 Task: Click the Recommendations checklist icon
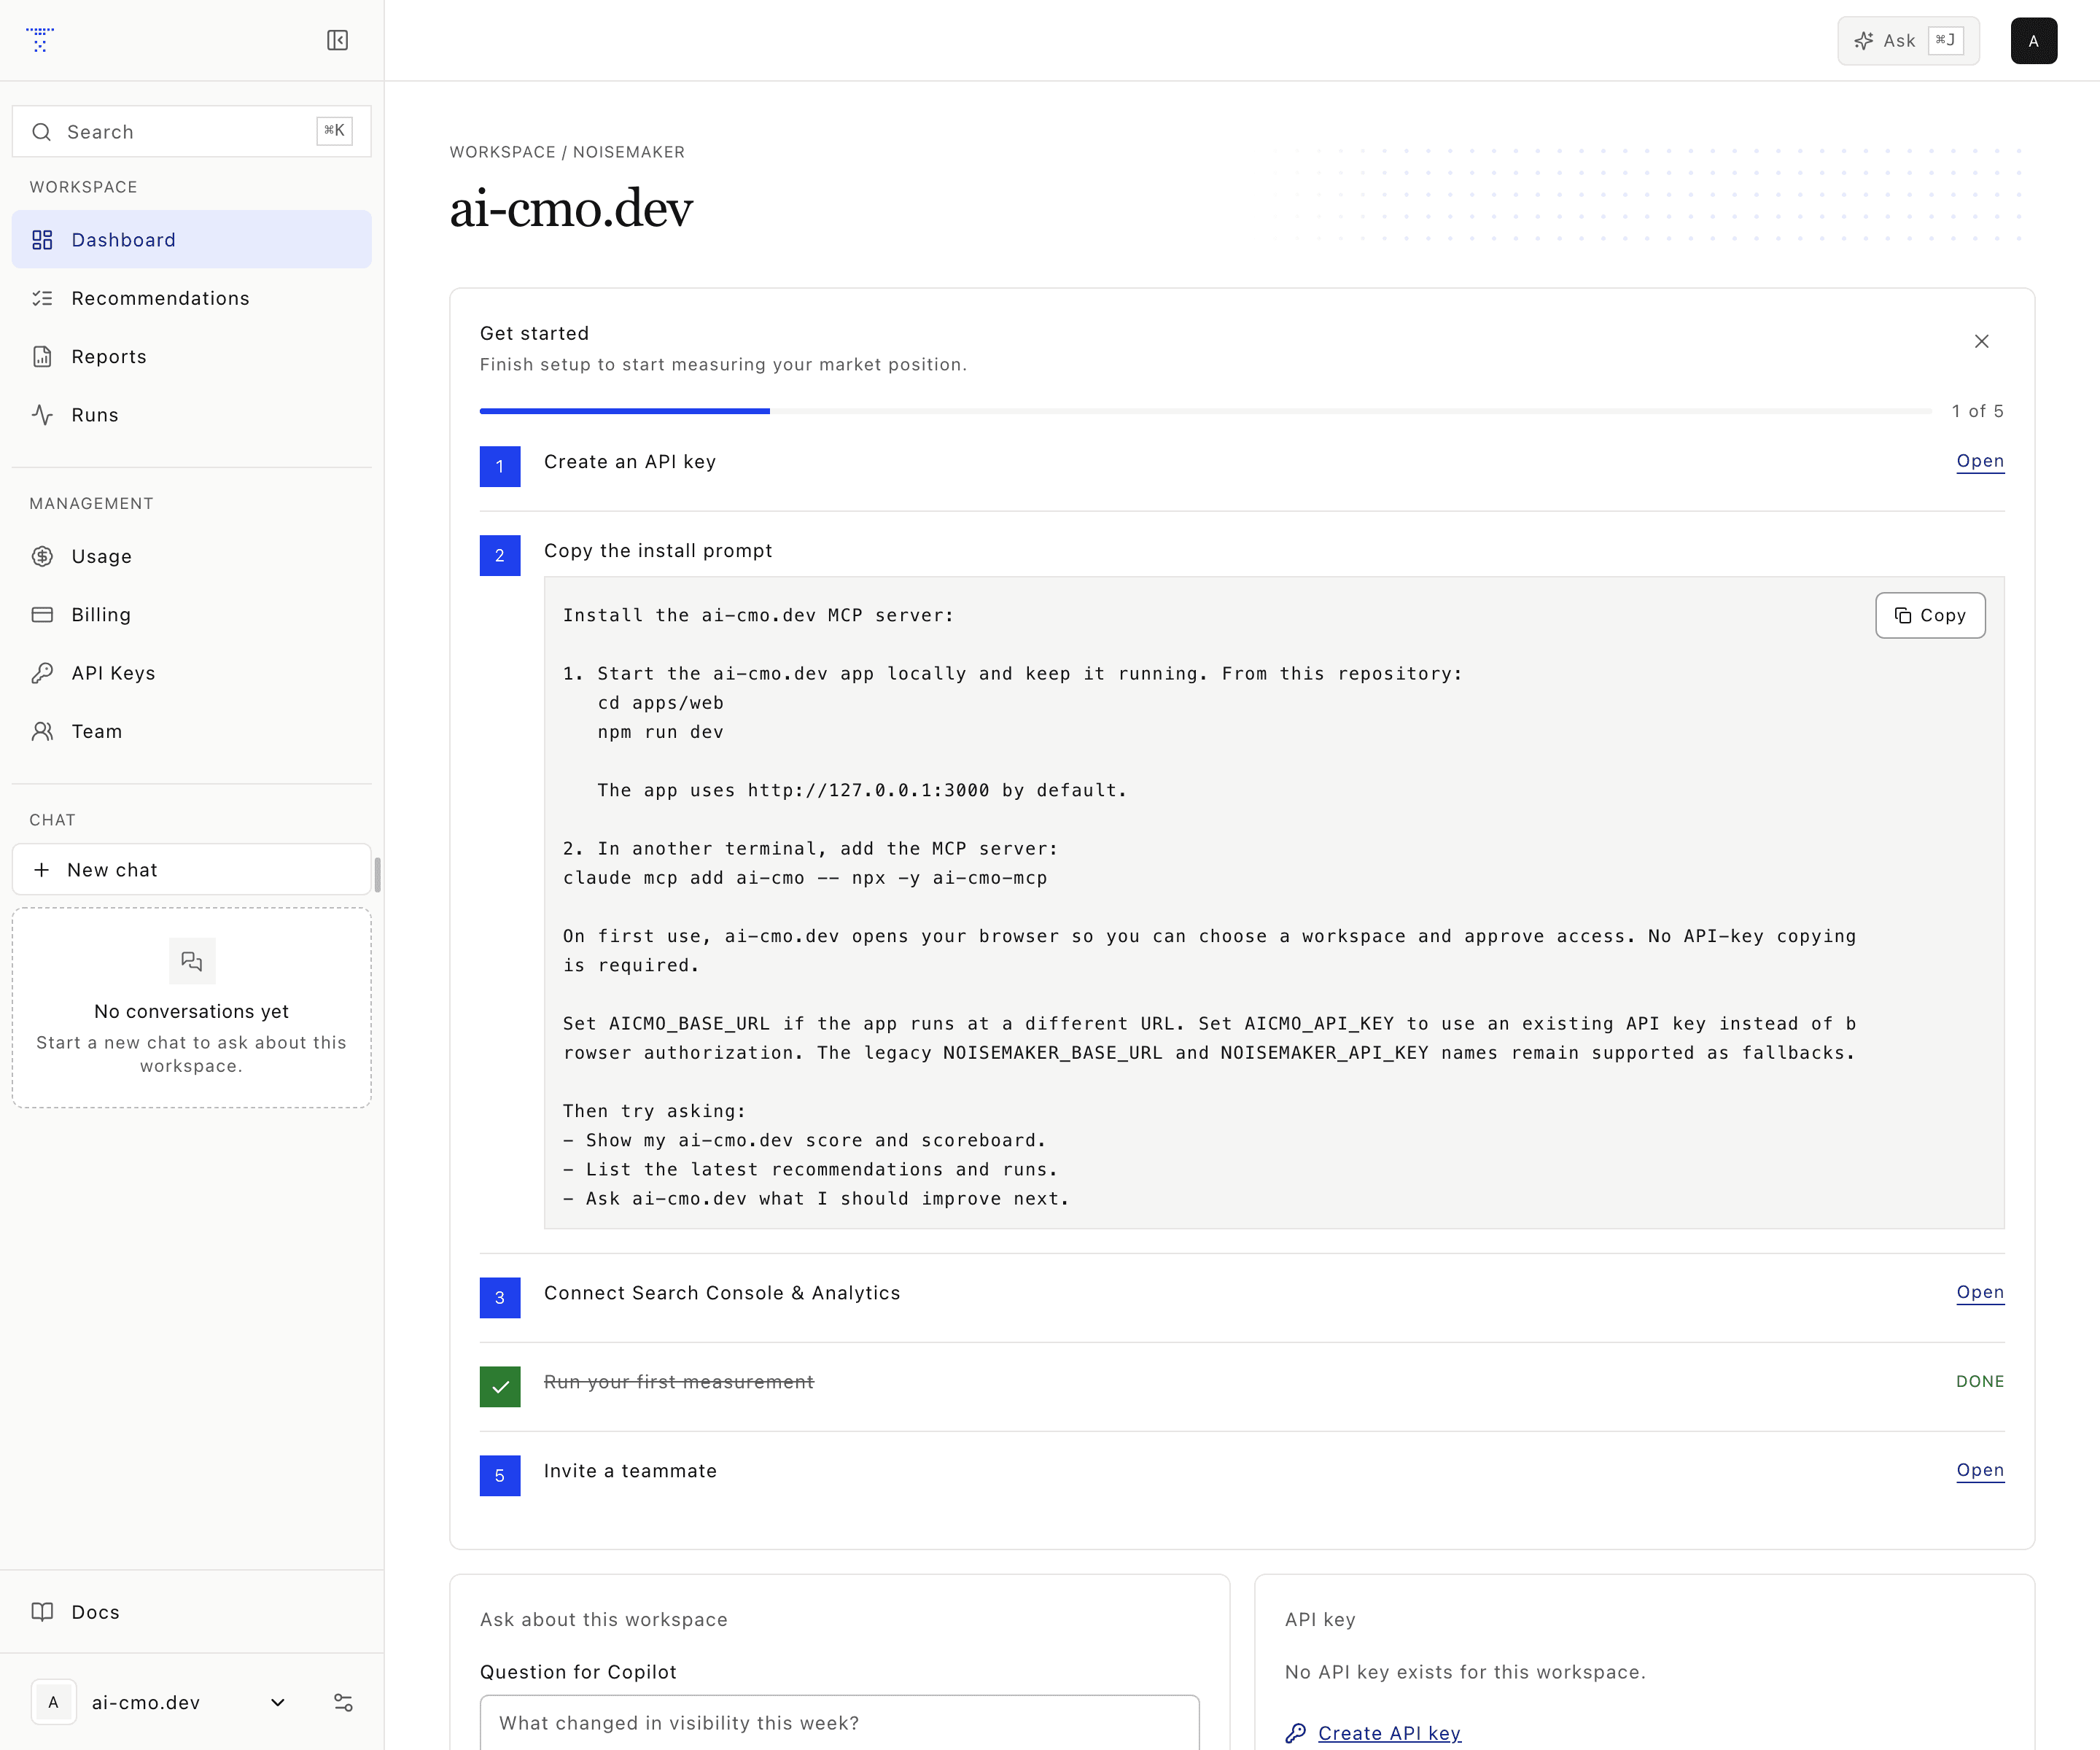[x=42, y=298]
